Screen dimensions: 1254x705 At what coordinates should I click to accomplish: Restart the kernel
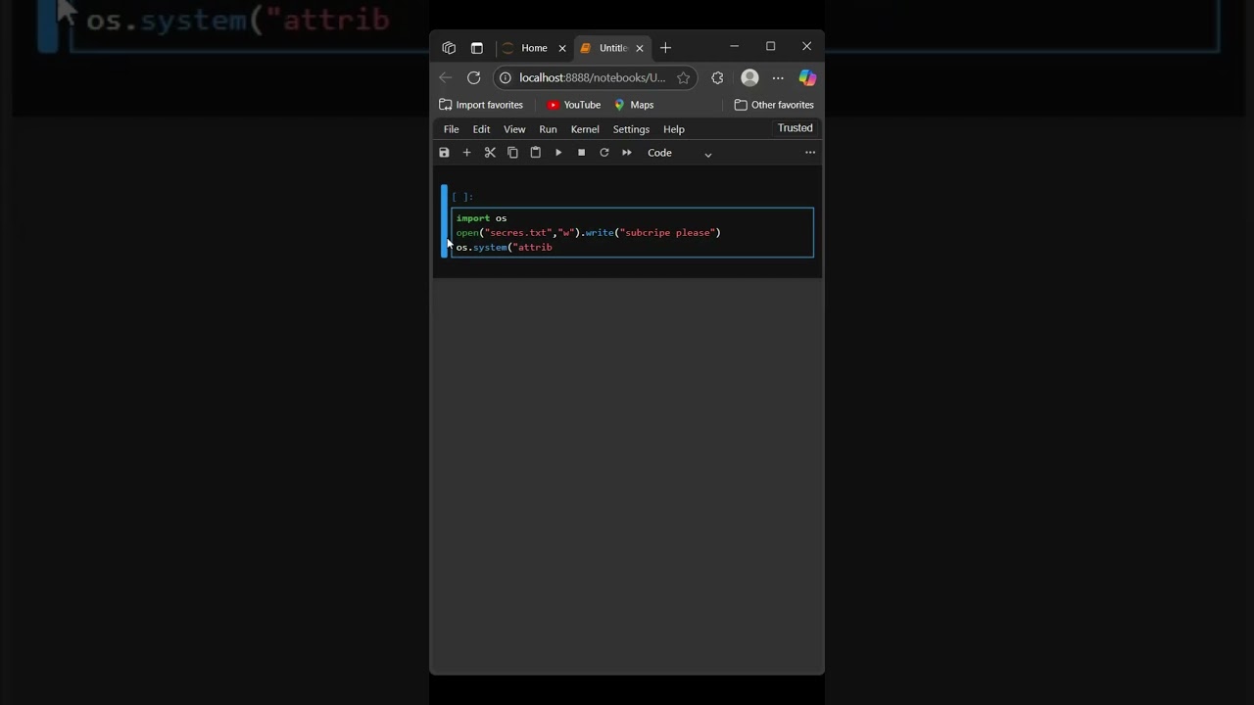click(x=603, y=153)
